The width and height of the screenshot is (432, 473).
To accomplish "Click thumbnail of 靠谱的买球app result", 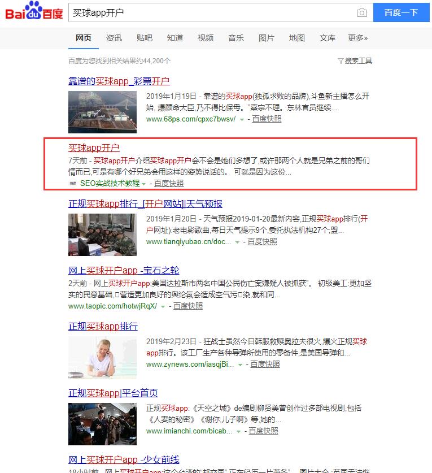I will coord(103,112).
